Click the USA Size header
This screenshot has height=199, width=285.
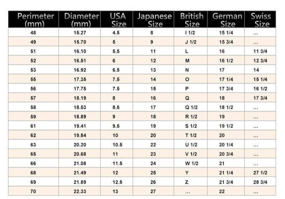point(118,20)
